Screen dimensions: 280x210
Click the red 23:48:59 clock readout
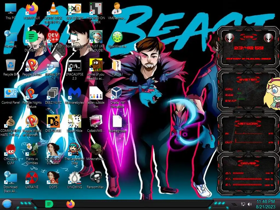[x=249, y=48]
